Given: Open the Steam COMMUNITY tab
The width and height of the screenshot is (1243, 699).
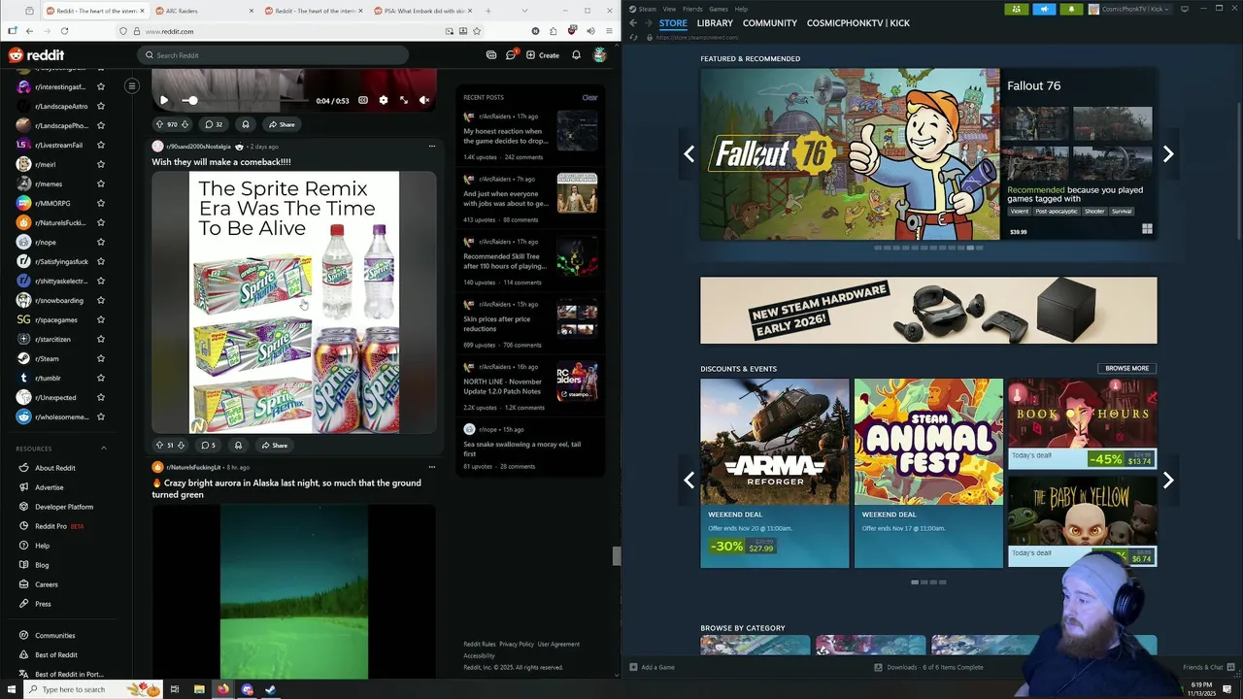Looking at the screenshot, I should 770,23.
